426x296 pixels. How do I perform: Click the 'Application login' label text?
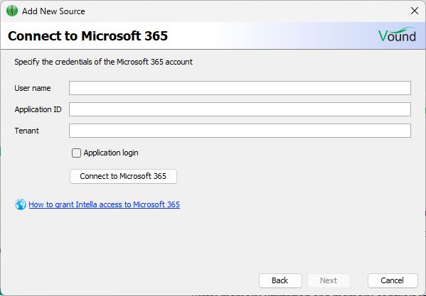111,153
